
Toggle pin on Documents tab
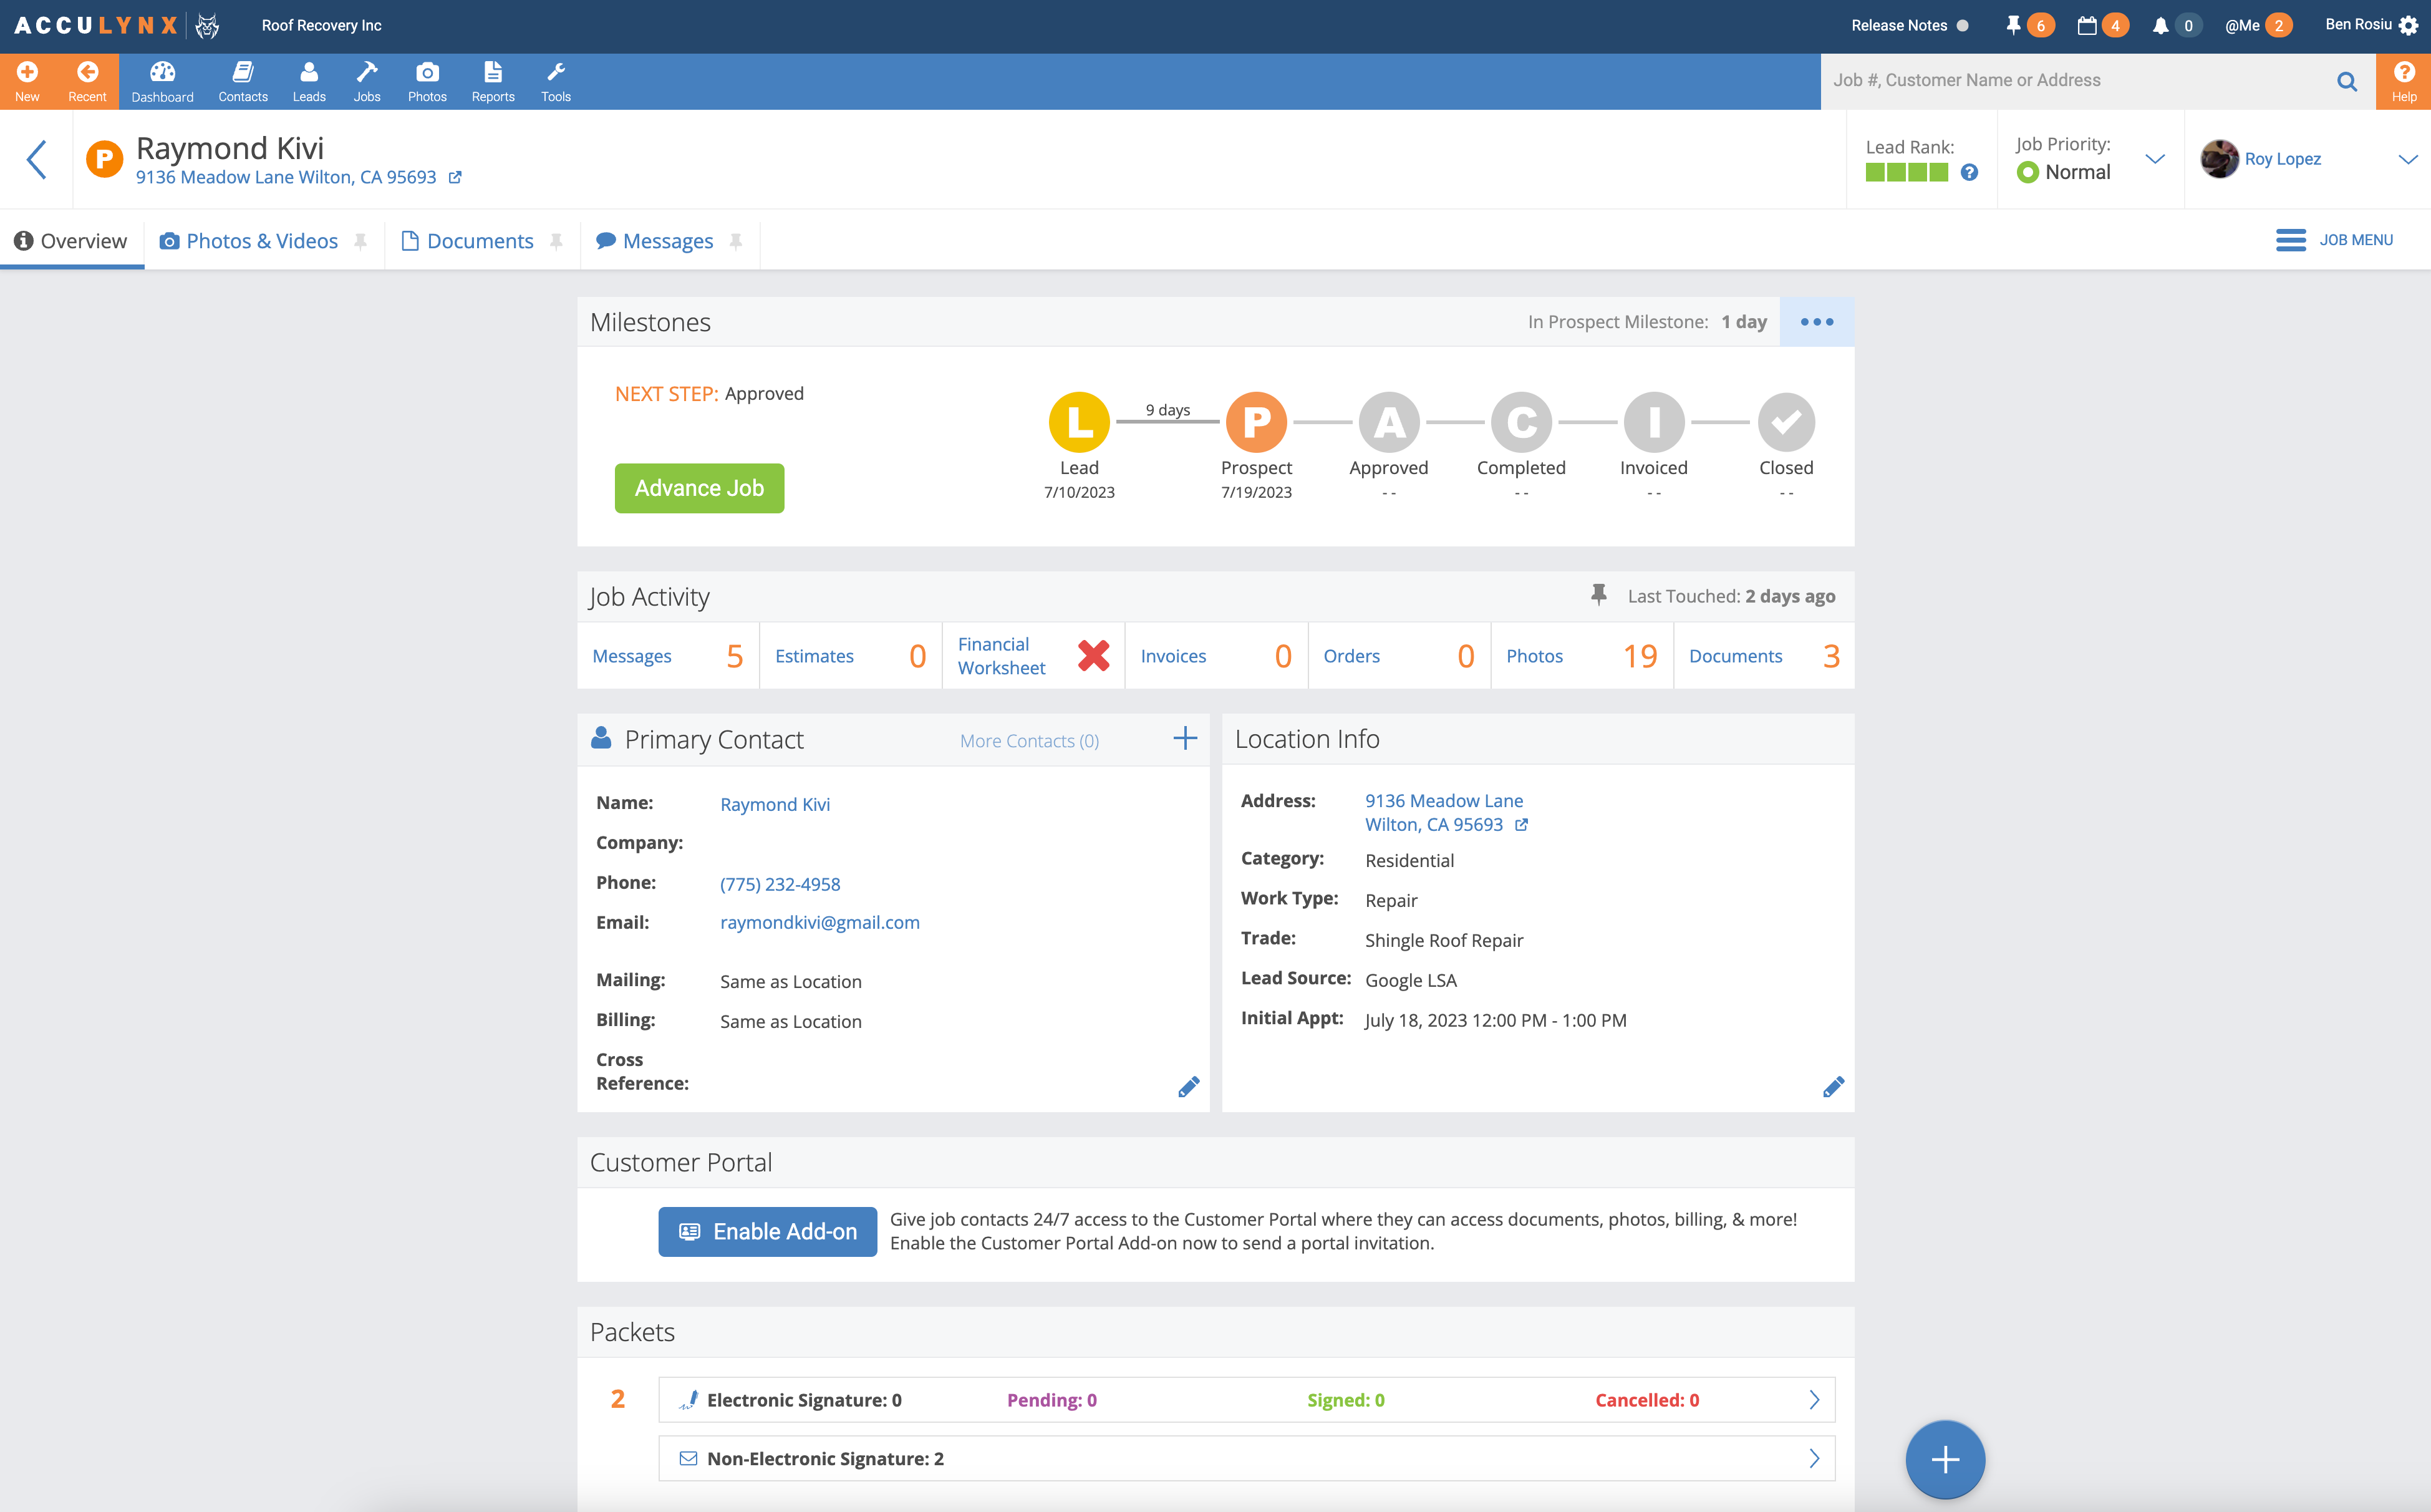coord(557,241)
